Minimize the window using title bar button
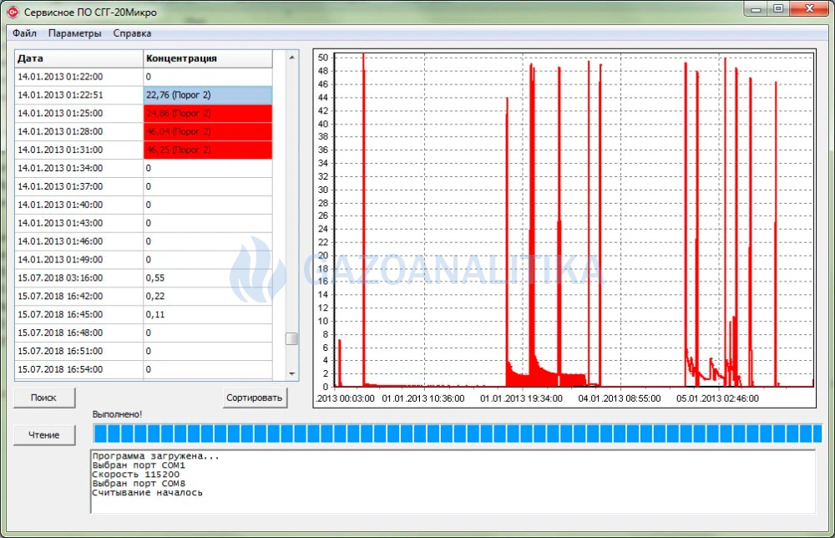The height and width of the screenshot is (538, 835). pos(756,9)
